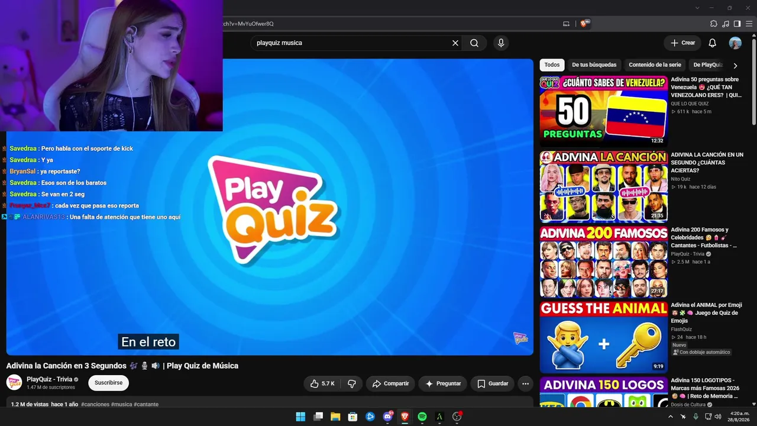
Task: Start voice search with the microphone icon
Action: [x=501, y=43]
